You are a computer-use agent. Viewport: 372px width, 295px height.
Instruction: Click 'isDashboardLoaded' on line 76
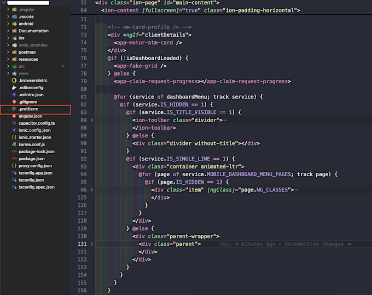(x=152, y=58)
